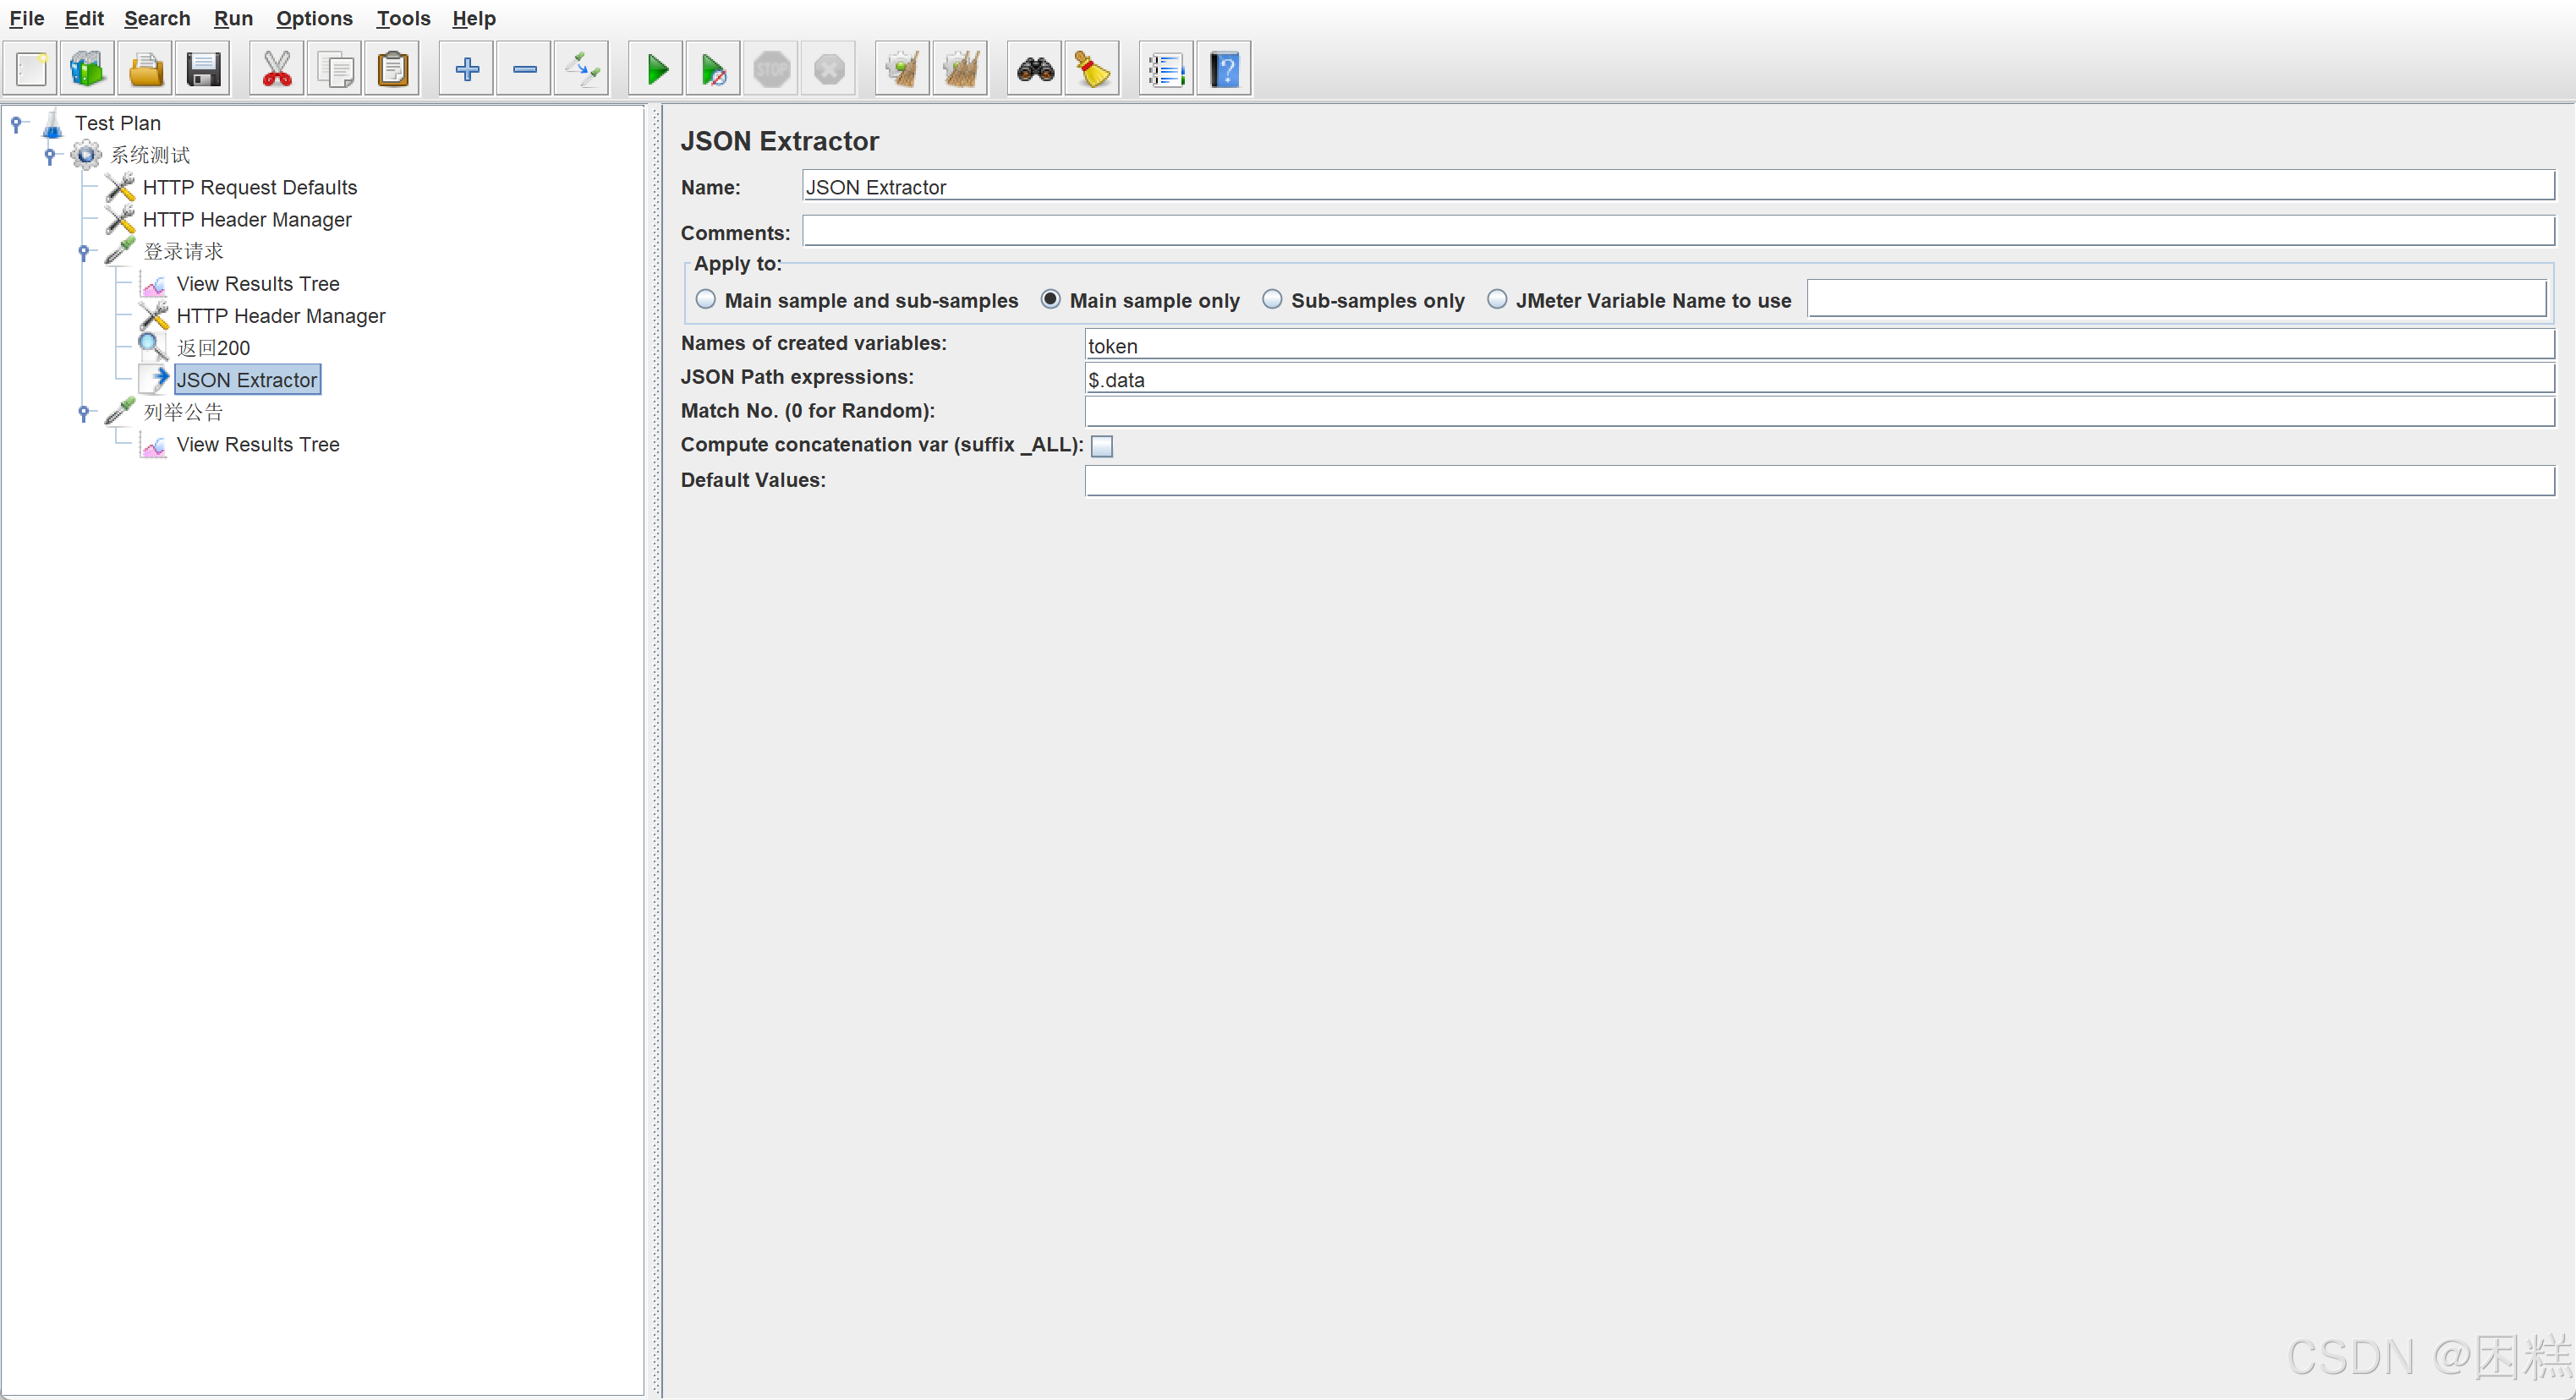Collapse the 列举公告 sampler node
The width and height of the screenshot is (2576, 1400).
[x=84, y=412]
